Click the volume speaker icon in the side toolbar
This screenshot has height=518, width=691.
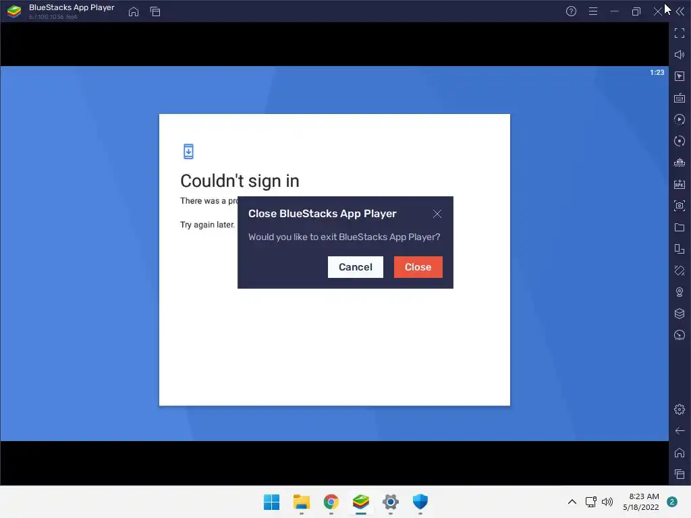[x=680, y=55]
